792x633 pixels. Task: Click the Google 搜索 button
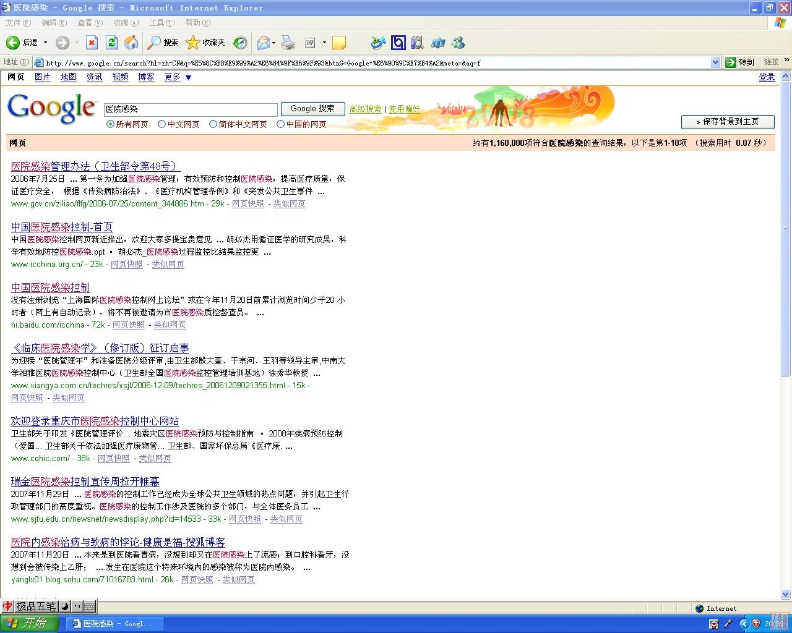click(312, 109)
